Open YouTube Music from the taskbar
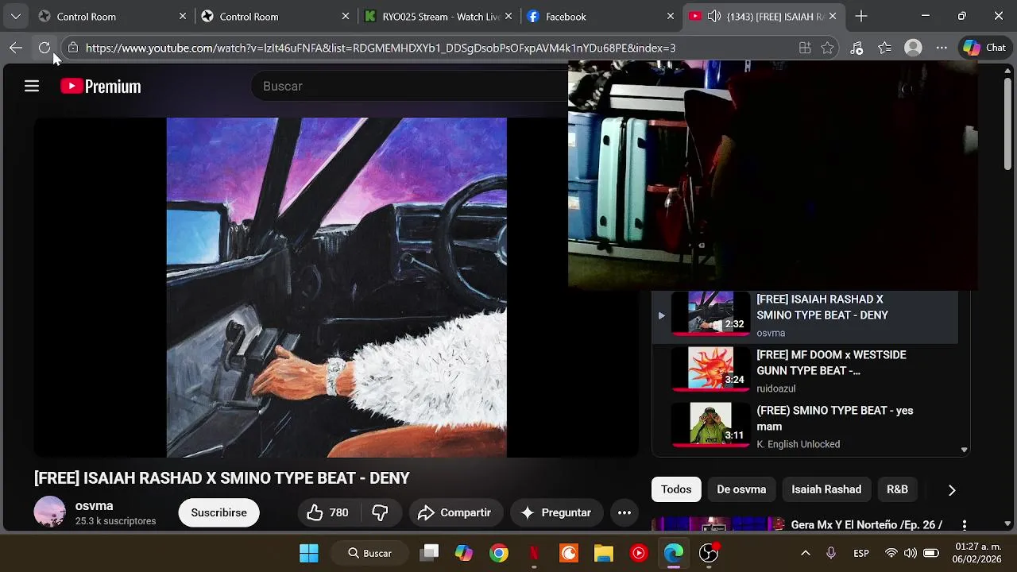Screen dimensions: 1017x572 639,553
